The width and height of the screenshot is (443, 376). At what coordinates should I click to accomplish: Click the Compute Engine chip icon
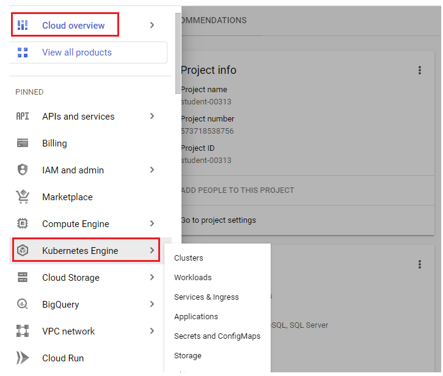pyautogui.click(x=23, y=223)
